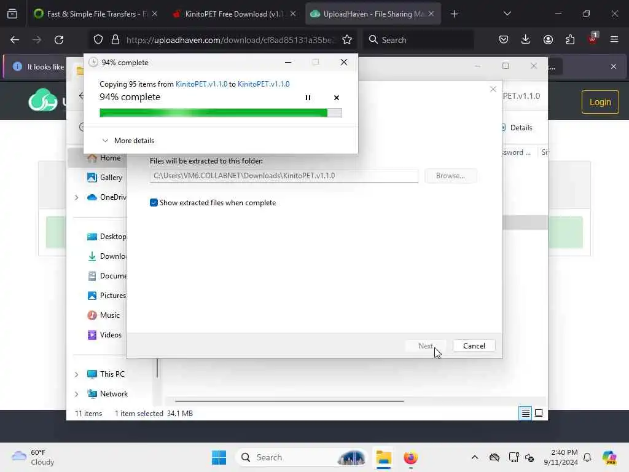Open the Downloads quick access folder
Image resolution: width=629 pixels, height=472 pixels.
pos(107,256)
